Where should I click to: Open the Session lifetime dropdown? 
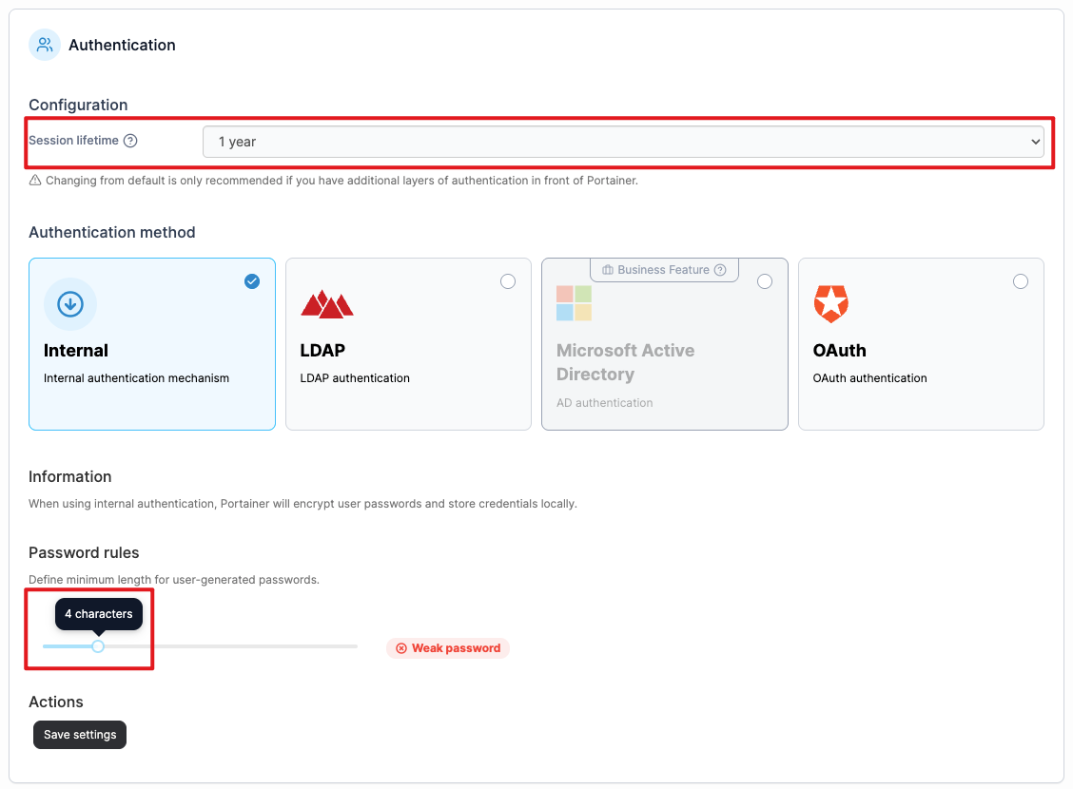(623, 142)
